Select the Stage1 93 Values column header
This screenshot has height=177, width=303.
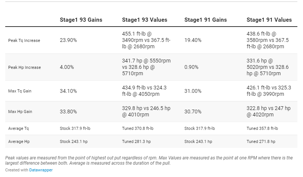[x=144, y=20]
